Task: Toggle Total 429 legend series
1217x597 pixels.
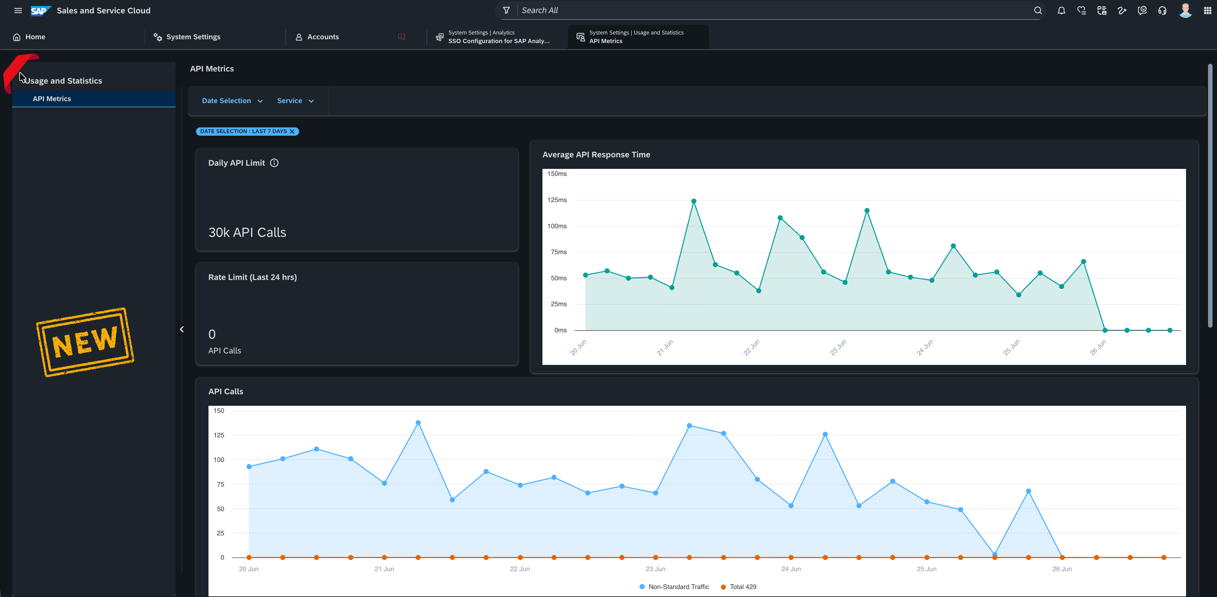Action: (x=738, y=586)
